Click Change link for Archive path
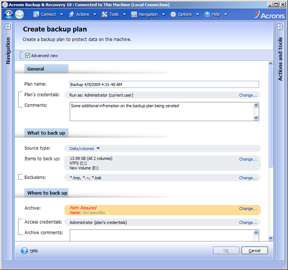The width and height of the screenshot is (288, 270). [248, 209]
